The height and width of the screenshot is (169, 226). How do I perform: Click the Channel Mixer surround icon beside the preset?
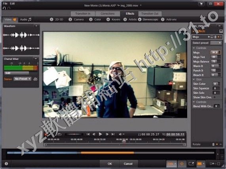point(35,79)
